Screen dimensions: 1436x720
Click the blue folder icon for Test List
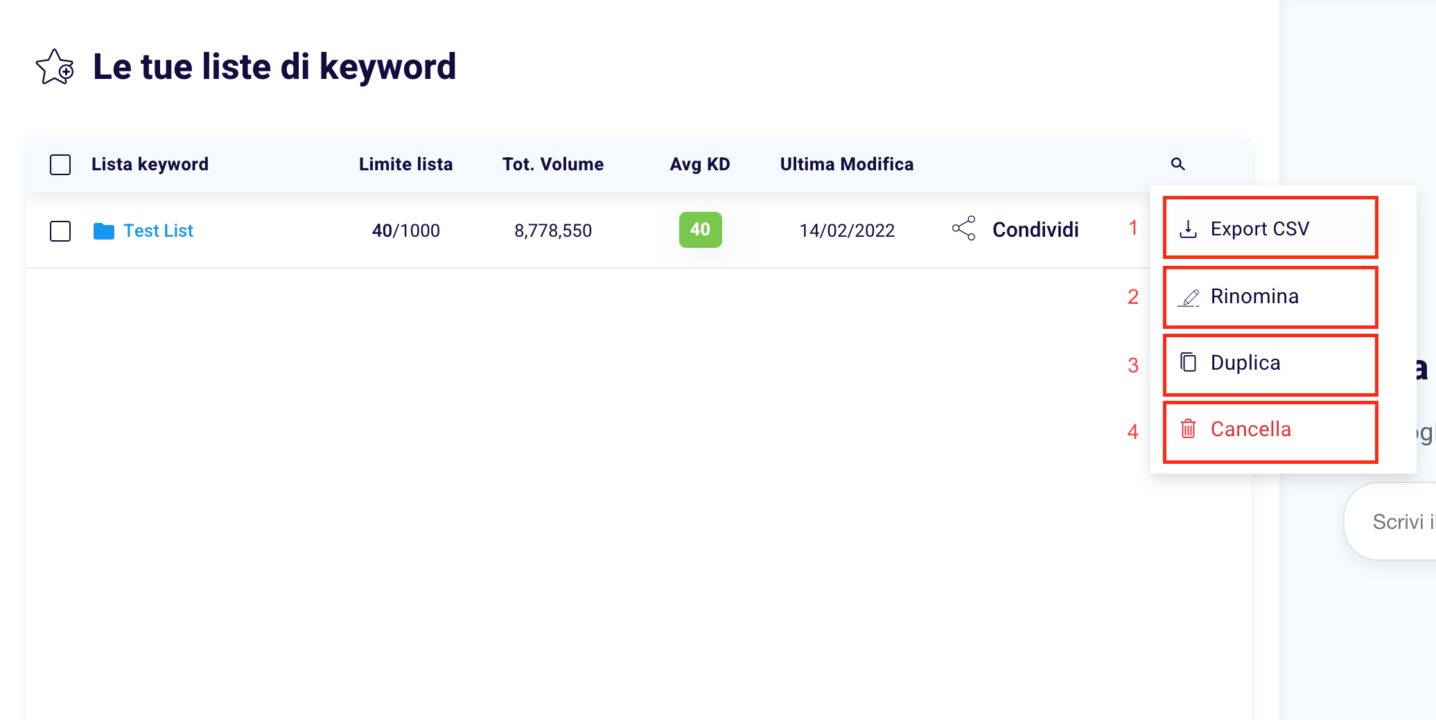click(x=104, y=231)
